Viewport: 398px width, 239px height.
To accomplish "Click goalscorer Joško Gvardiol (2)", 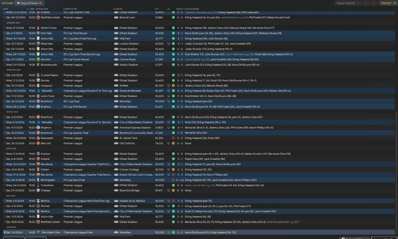I will tap(196, 44).
